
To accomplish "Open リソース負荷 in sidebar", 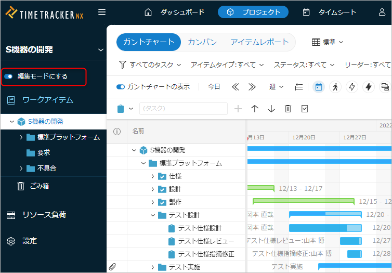I will pos(44,215).
